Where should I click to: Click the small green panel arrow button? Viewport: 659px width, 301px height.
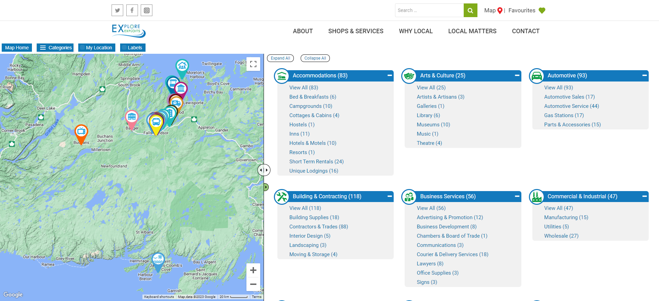coord(266,187)
